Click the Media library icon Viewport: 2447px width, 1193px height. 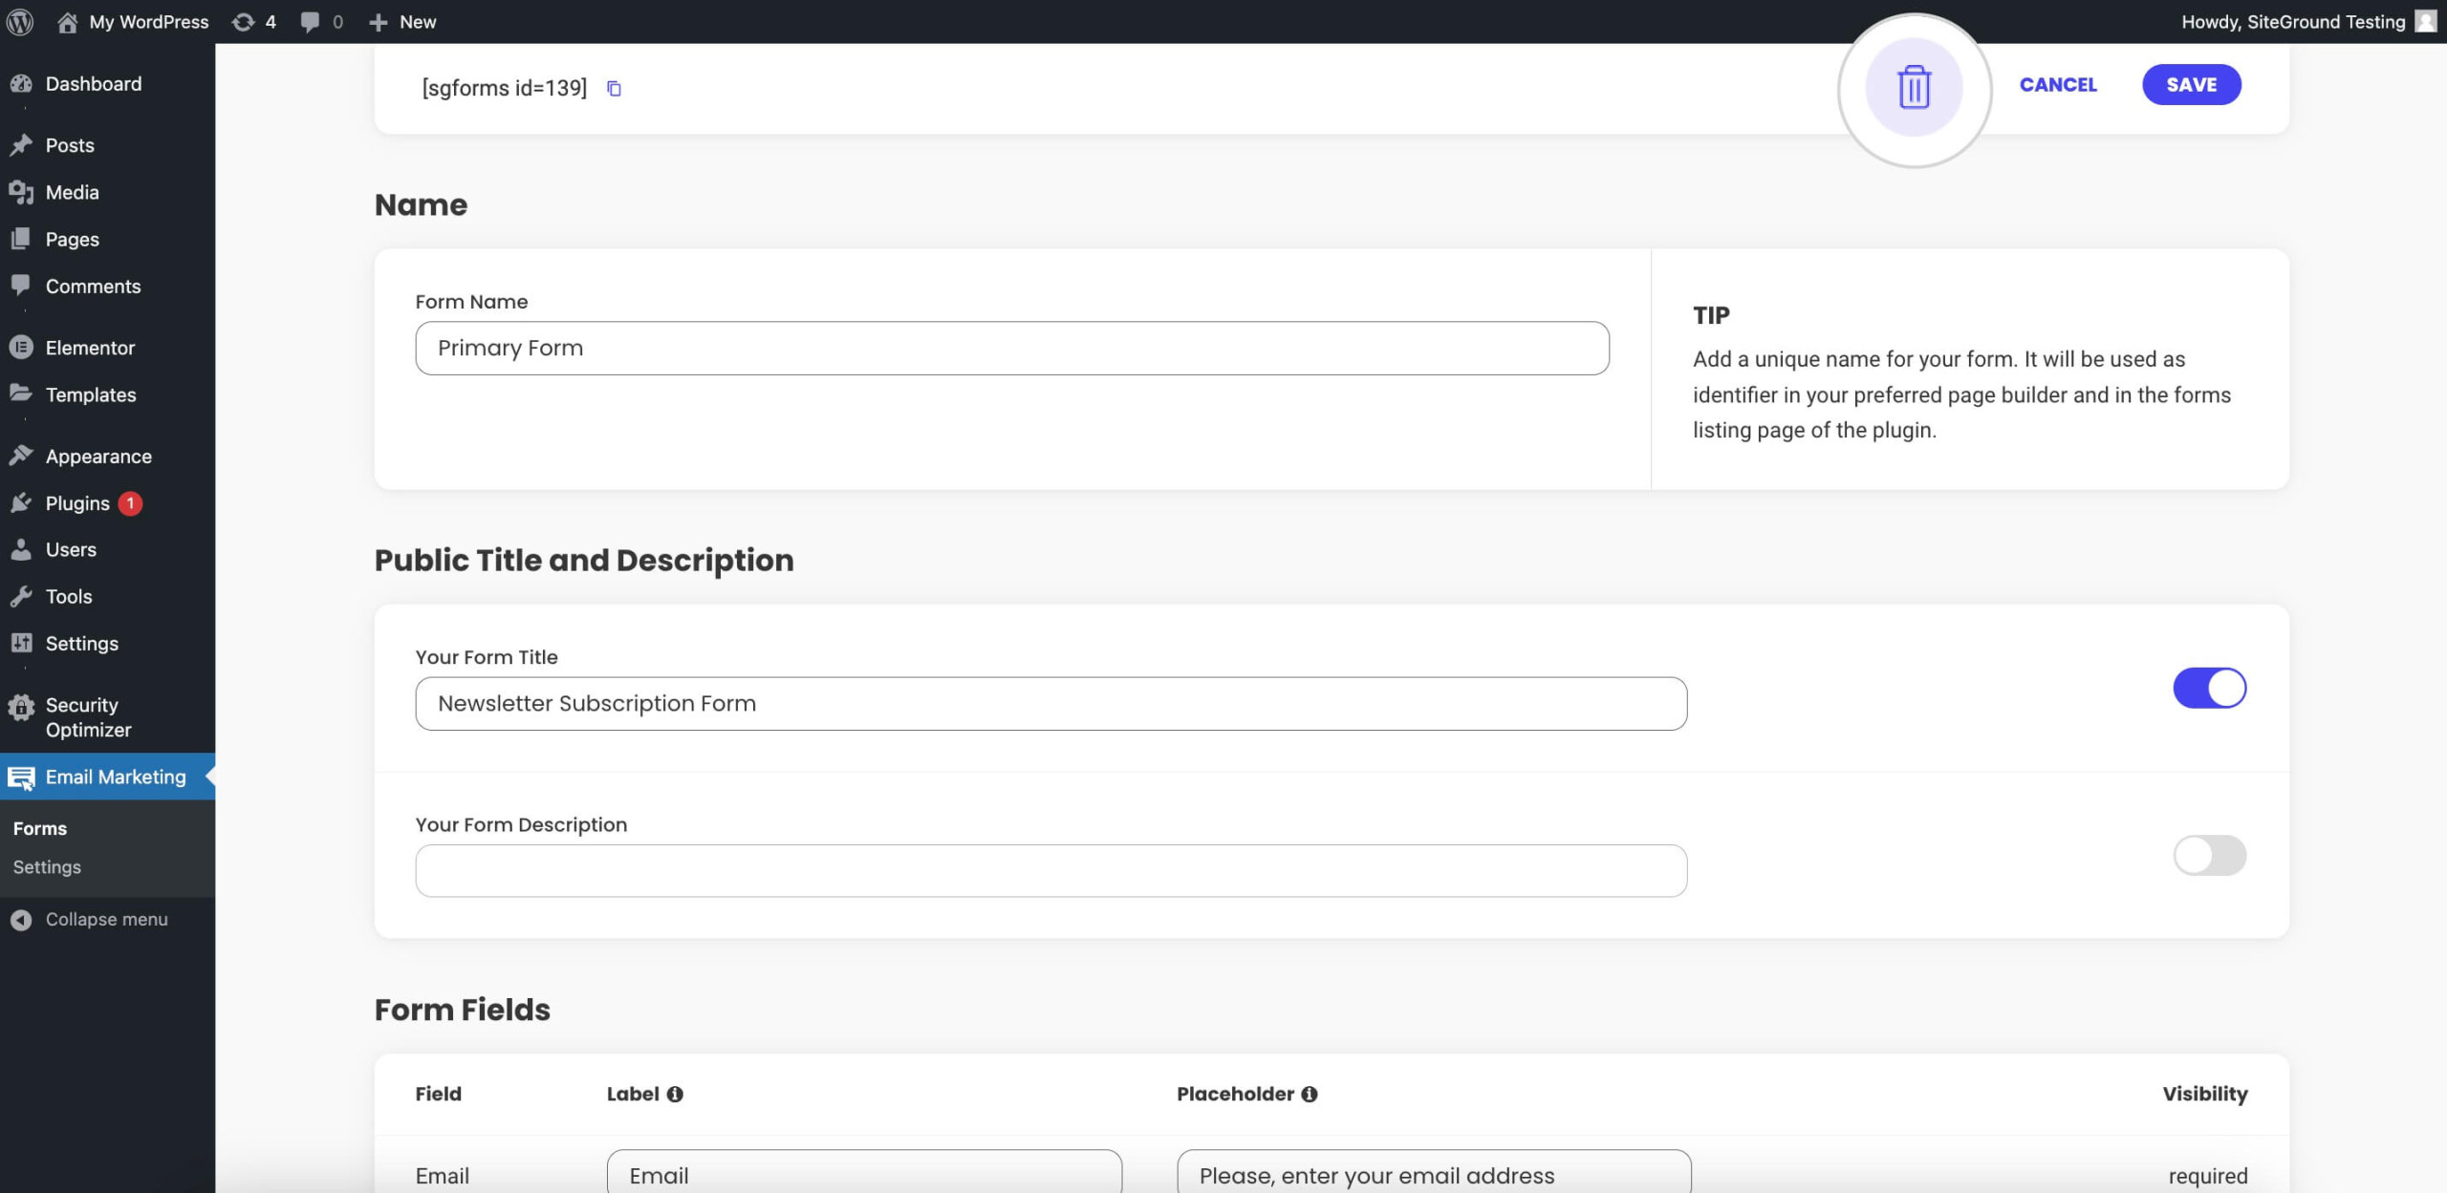click(x=21, y=192)
